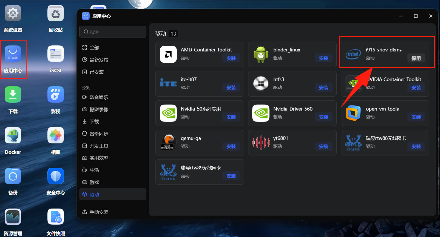Click the 搜索 search field
This screenshot has height=237, width=440.
pos(113,32)
